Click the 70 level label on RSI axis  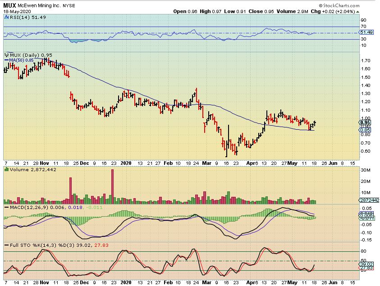[363, 27]
